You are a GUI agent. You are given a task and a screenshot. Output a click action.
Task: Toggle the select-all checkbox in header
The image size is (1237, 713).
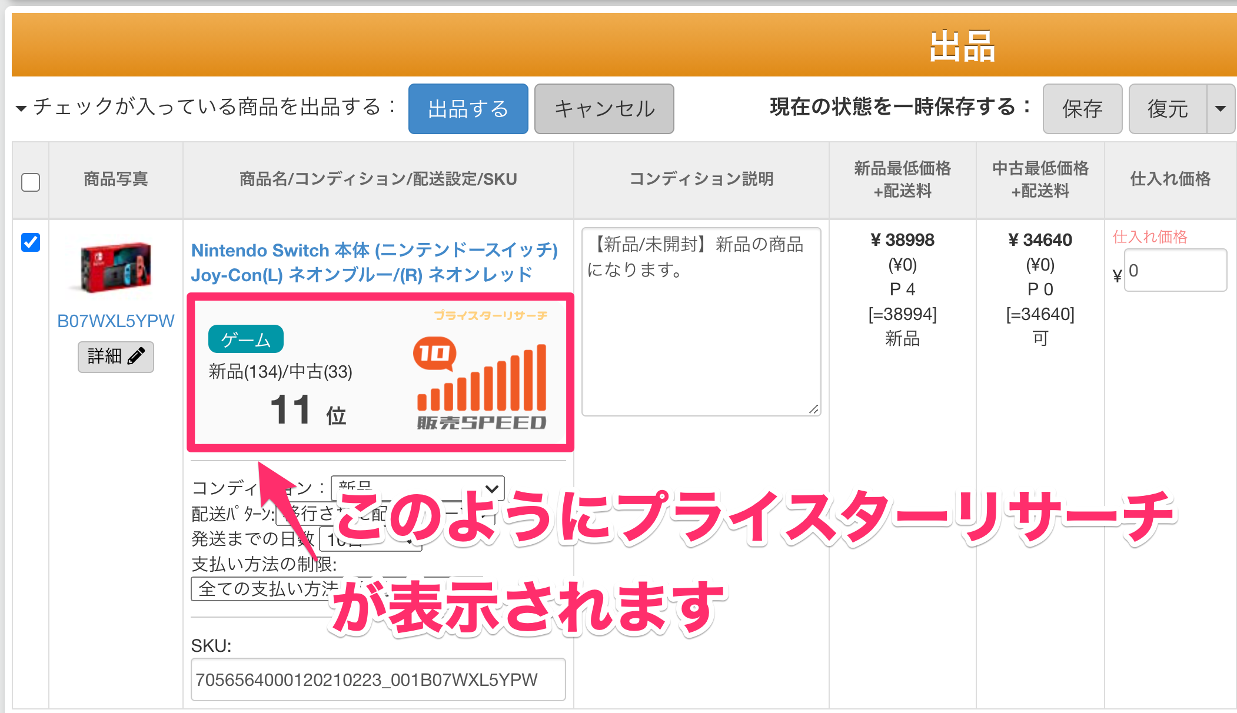point(31,182)
